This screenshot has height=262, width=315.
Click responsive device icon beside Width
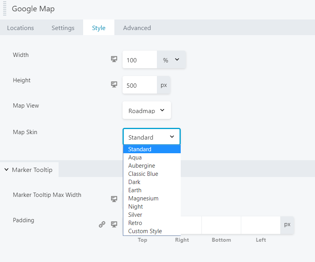[114, 59]
